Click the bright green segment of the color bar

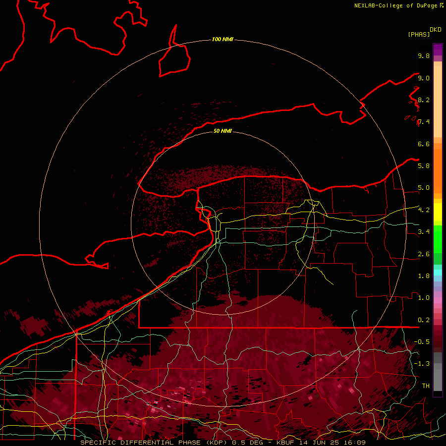(438, 239)
